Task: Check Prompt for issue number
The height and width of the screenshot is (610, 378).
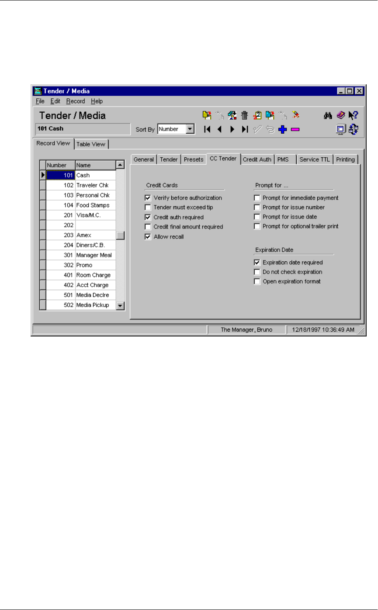Action: [257, 208]
